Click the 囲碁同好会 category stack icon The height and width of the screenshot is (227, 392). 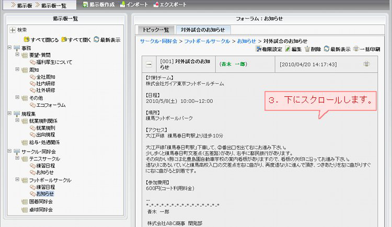pyautogui.click(x=25, y=202)
